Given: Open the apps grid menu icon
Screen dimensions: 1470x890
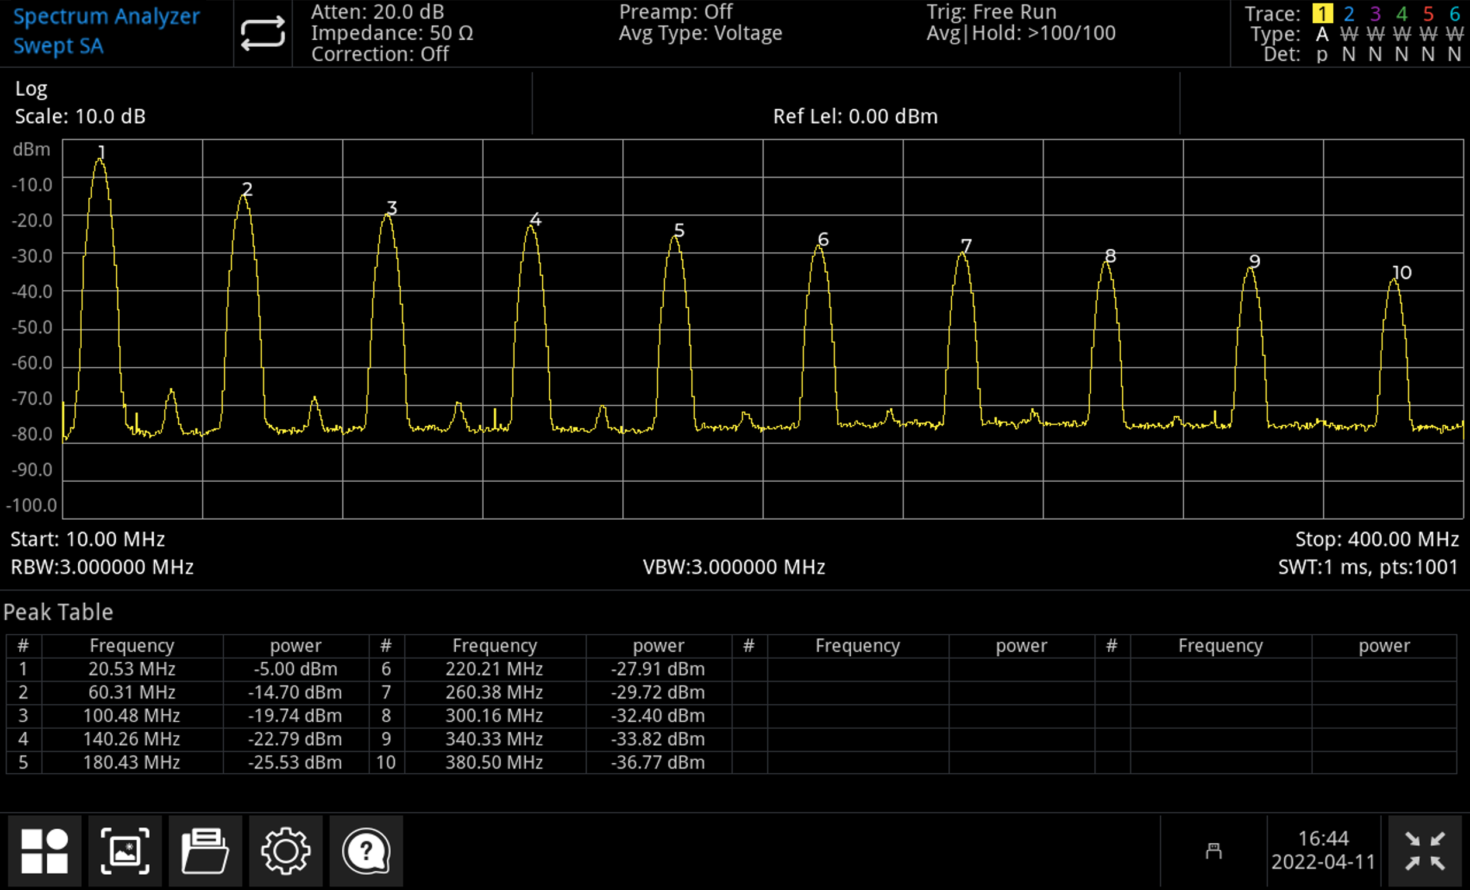Looking at the screenshot, I should click(45, 851).
